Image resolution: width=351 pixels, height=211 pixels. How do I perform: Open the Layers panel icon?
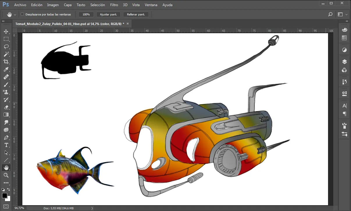[344, 62]
